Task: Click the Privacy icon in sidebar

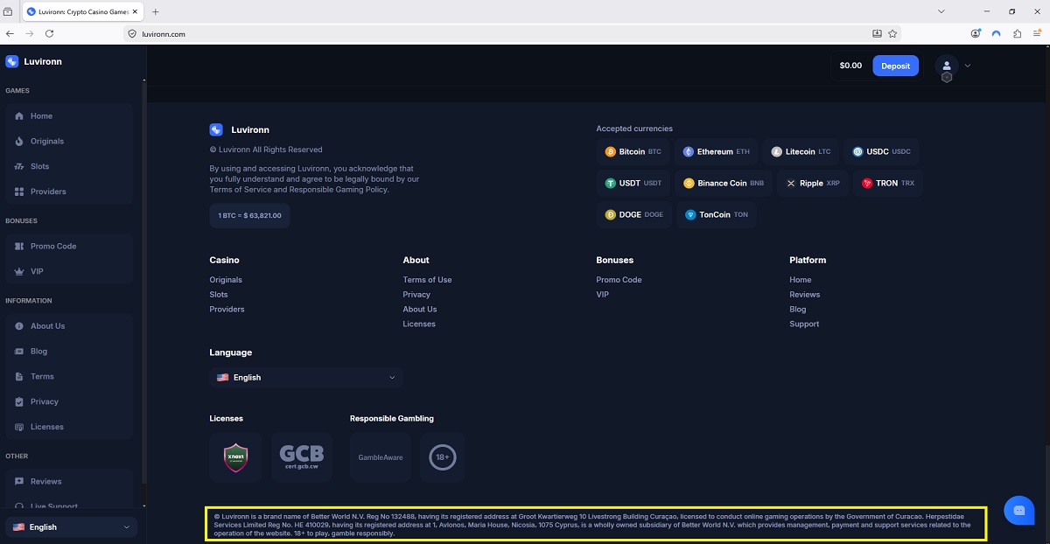Action: tap(20, 402)
